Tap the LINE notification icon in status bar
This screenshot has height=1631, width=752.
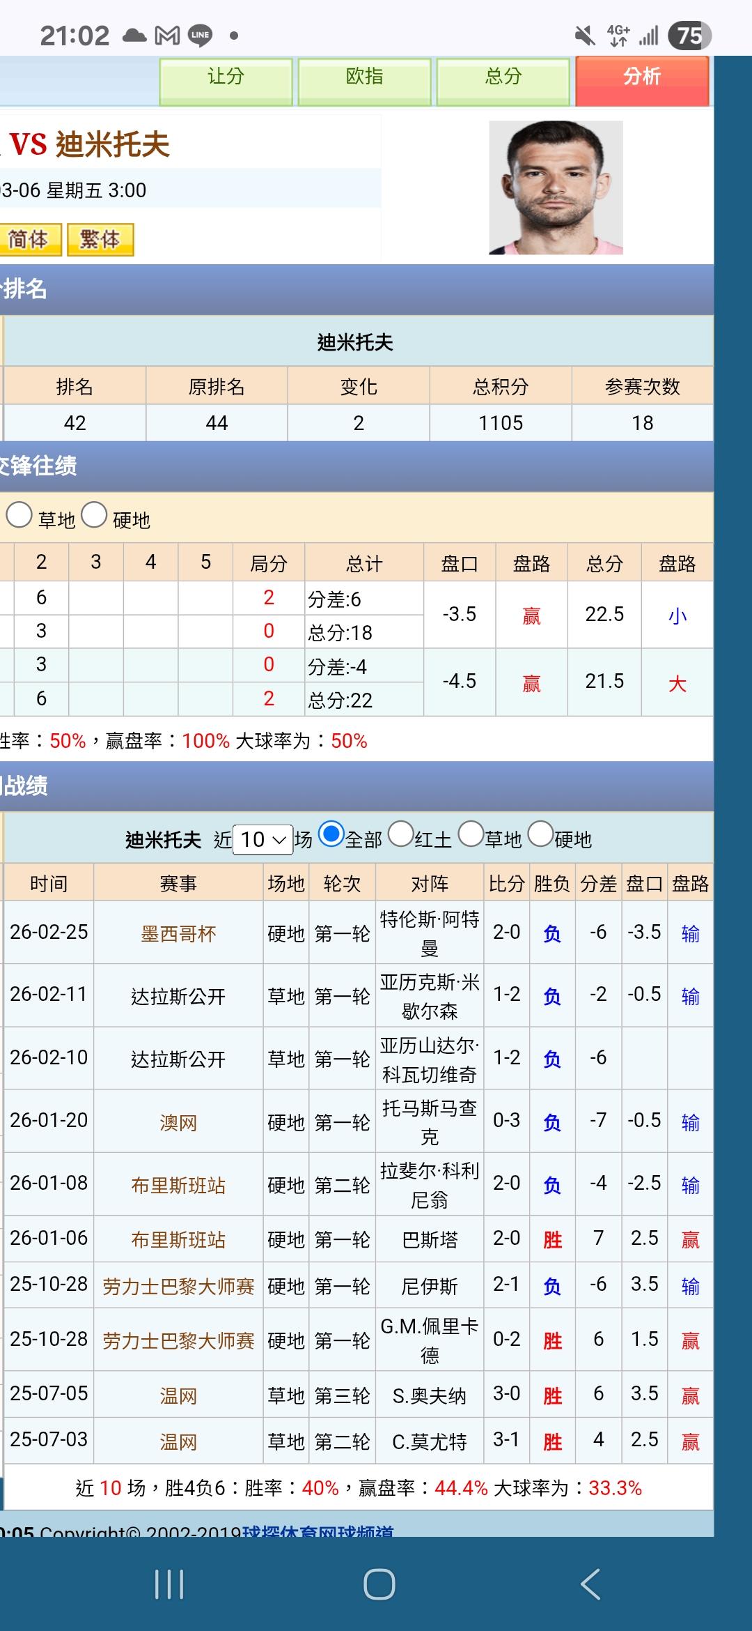point(201,36)
